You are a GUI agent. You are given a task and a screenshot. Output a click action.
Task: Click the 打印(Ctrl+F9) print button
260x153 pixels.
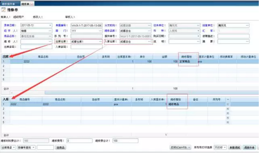click(180, 147)
